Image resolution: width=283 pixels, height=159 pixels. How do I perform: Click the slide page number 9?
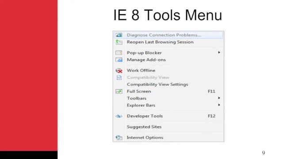[x=264, y=153]
